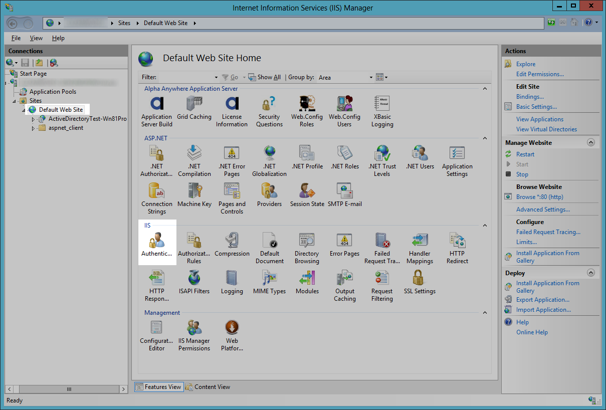Screen dimensions: 606x410
Task: Click Show All in filter bar
Action: tap(265, 77)
